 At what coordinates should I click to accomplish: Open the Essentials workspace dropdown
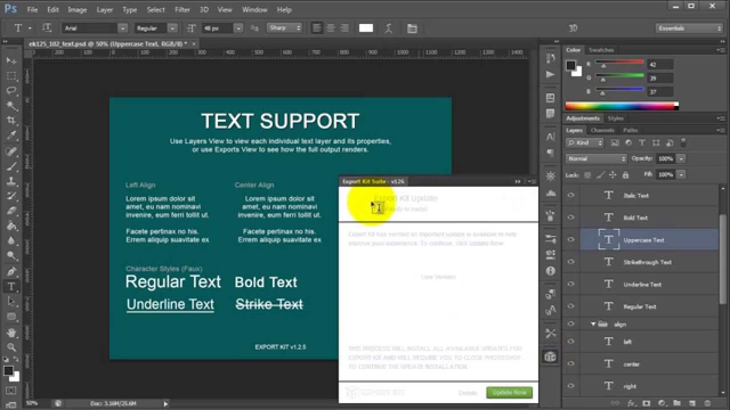click(689, 28)
